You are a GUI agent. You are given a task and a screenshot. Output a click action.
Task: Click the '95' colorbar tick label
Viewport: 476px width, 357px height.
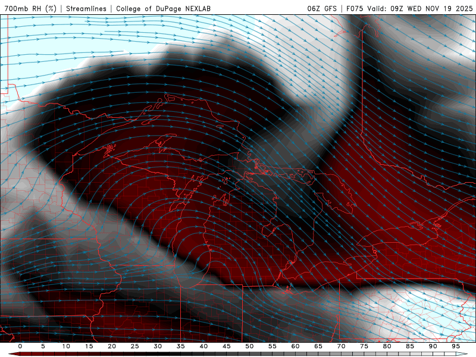coord(455,346)
